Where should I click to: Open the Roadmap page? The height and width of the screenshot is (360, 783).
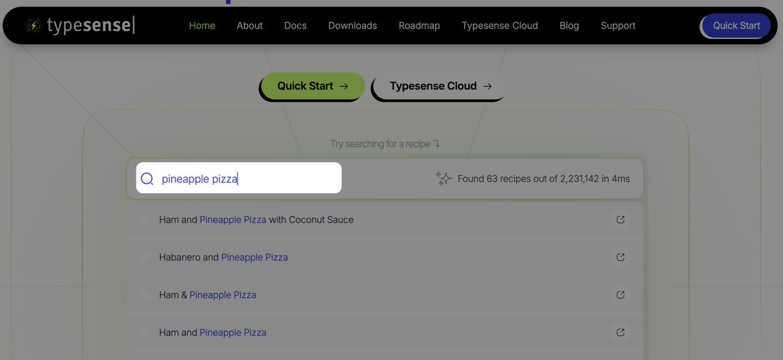419,25
